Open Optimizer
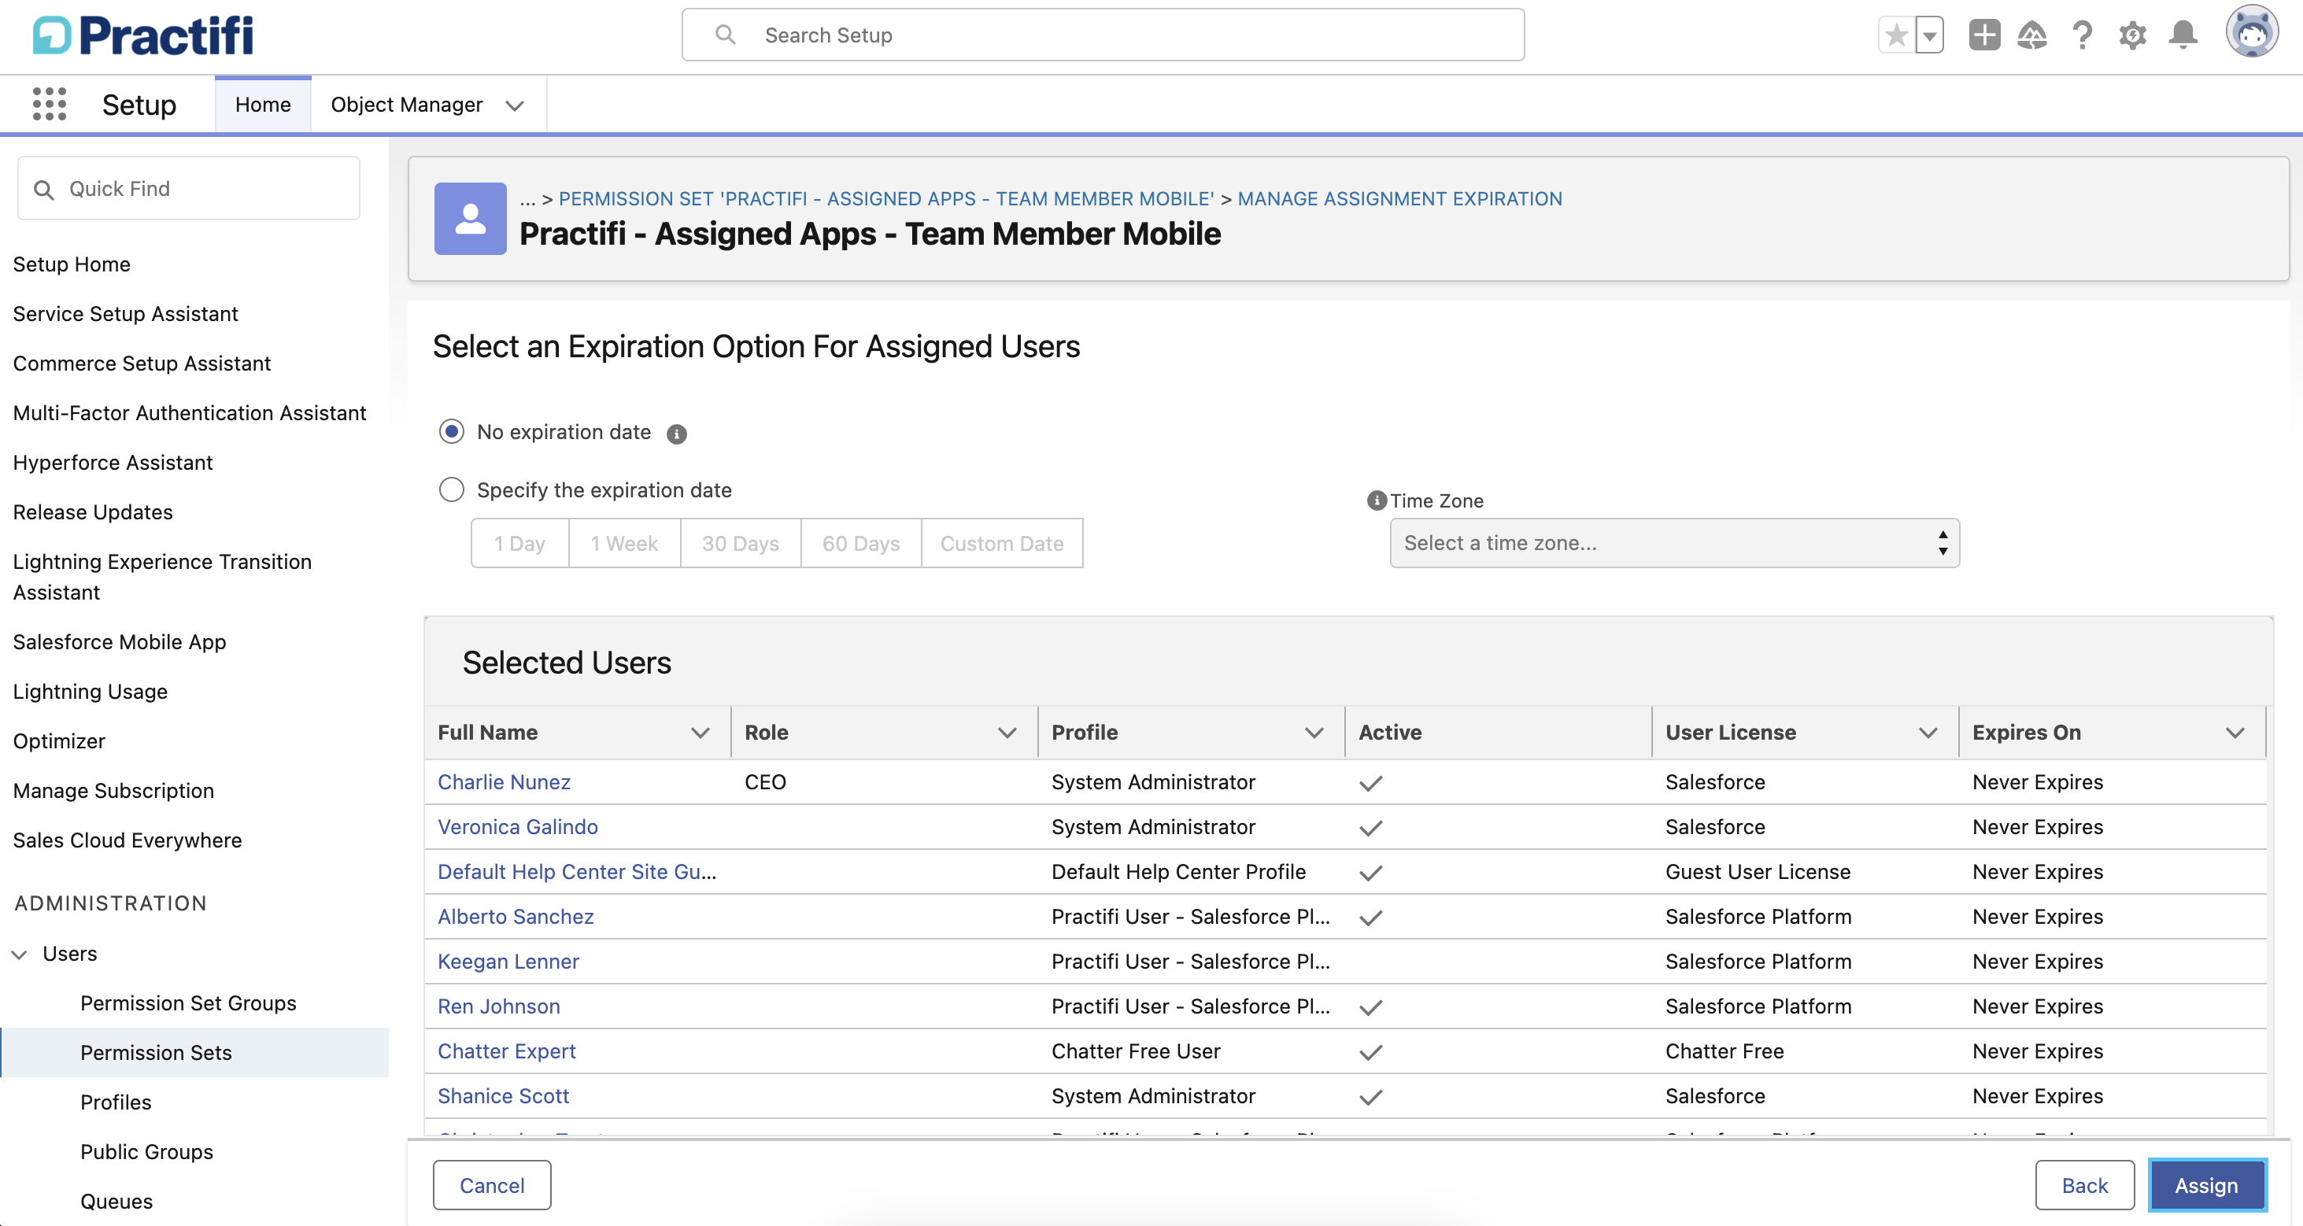The height and width of the screenshot is (1226, 2303). (59, 740)
